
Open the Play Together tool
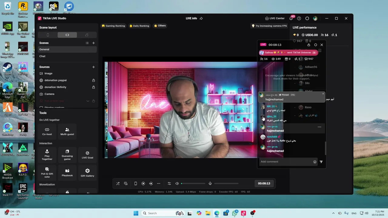point(47,155)
